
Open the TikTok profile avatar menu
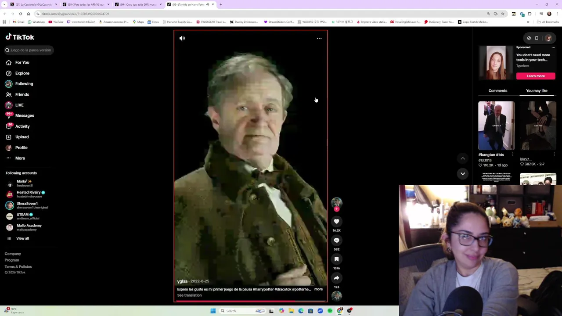[x=548, y=38]
